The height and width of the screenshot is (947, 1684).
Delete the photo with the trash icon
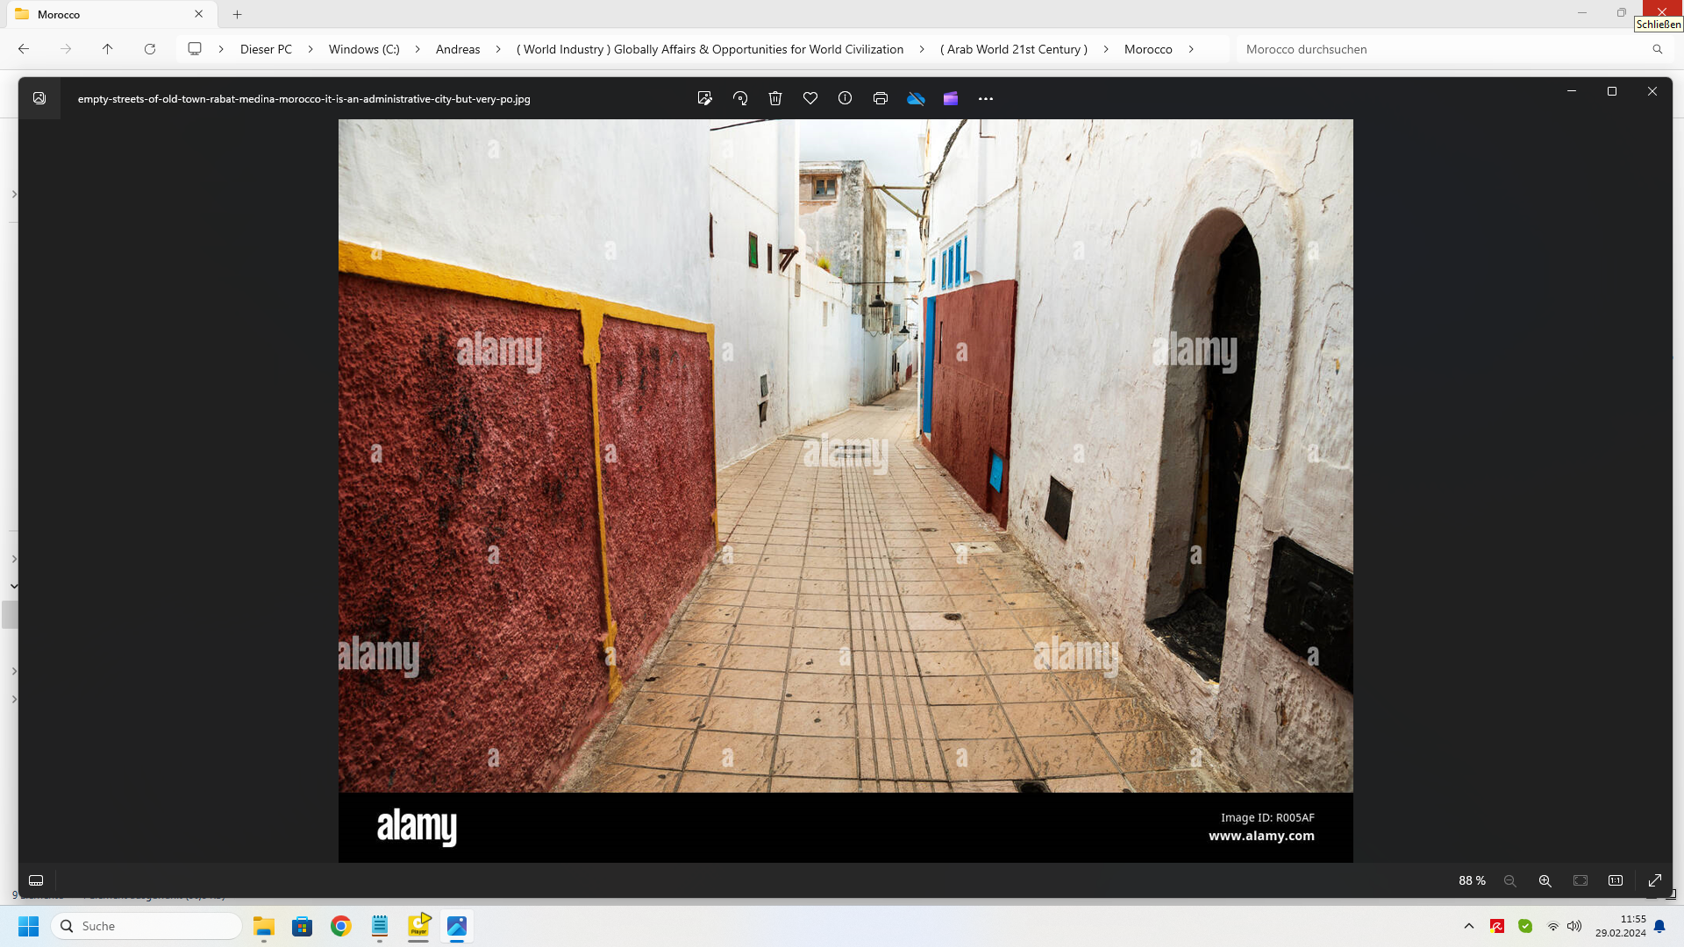(775, 98)
